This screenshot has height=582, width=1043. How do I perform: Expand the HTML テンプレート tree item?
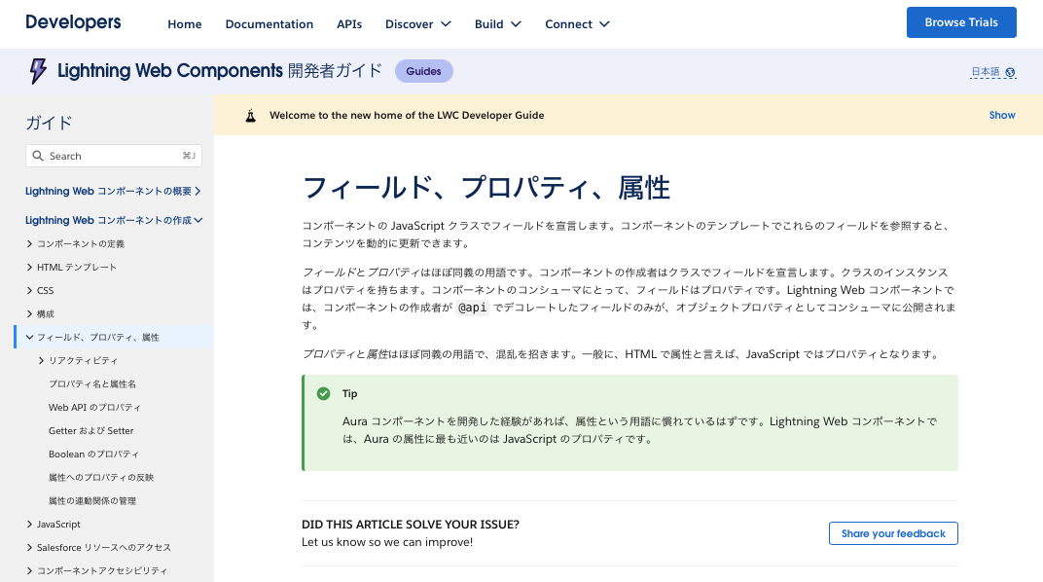pyautogui.click(x=29, y=268)
